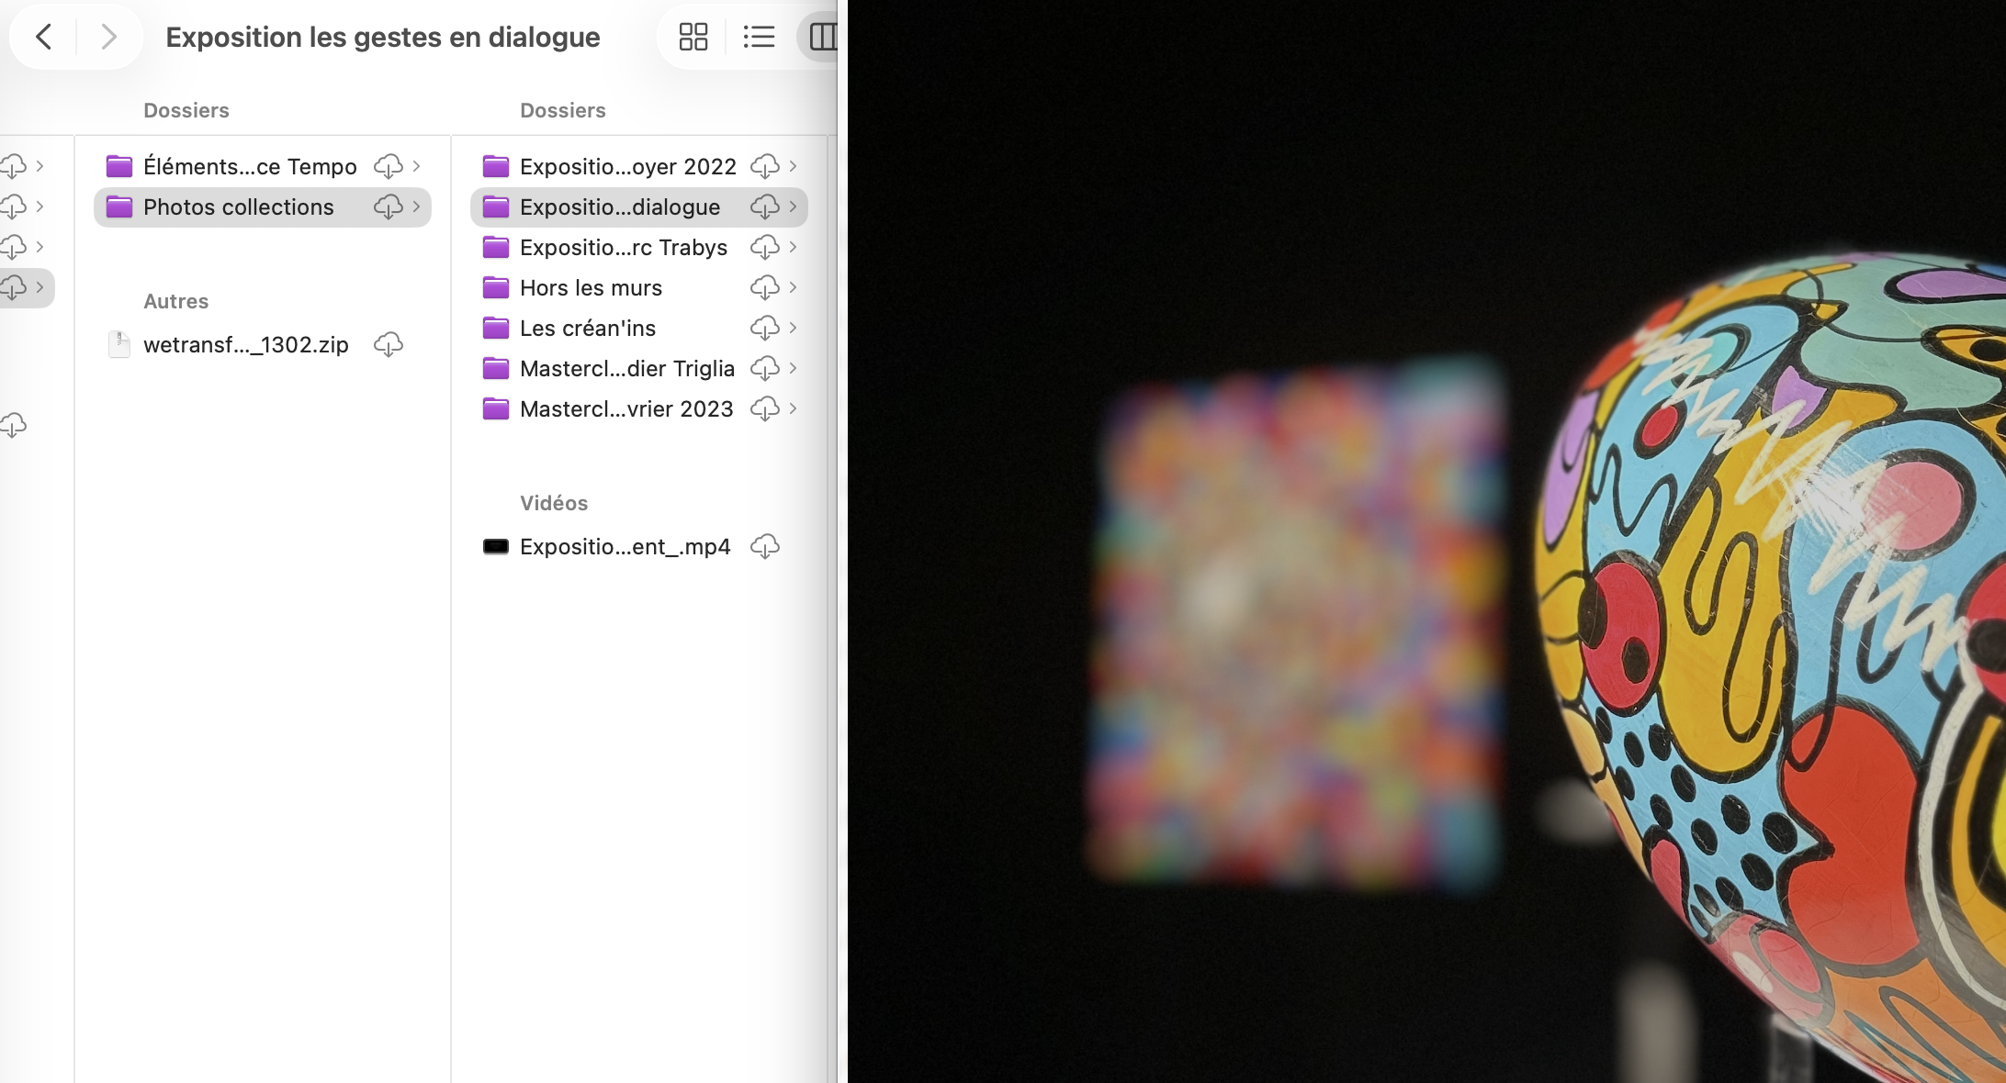Download Photos collections via cloud icon
Viewport: 2006px width, 1083px height.
coord(389,207)
